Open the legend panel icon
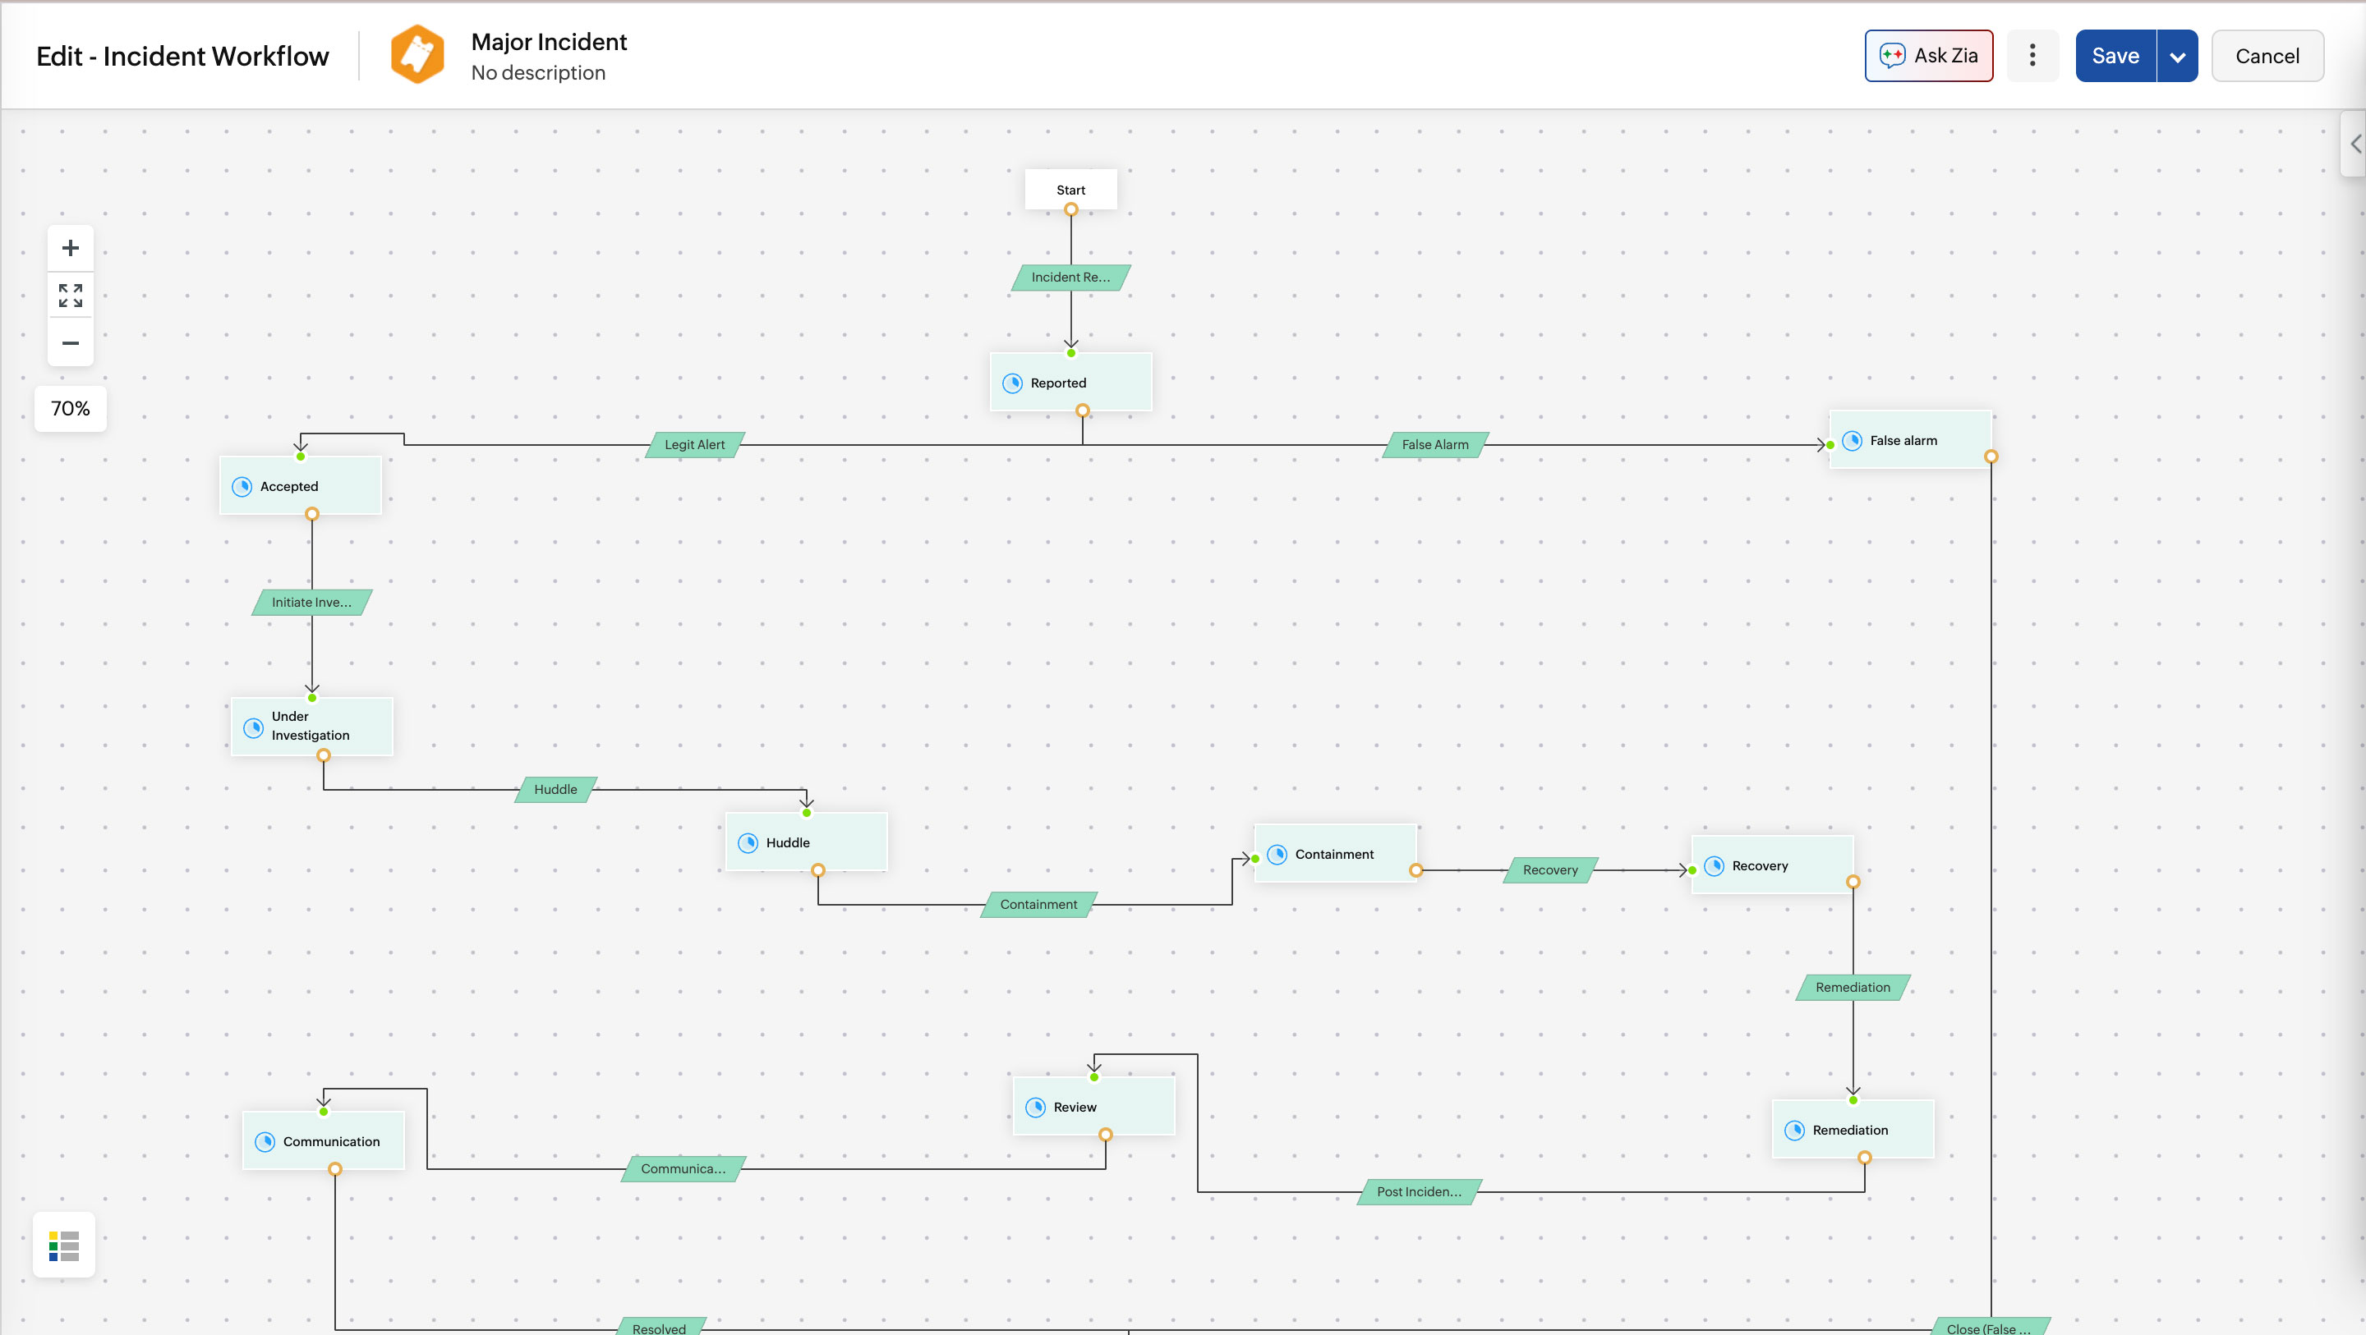The height and width of the screenshot is (1335, 2366). pyautogui.click(x=64, y=1246)
